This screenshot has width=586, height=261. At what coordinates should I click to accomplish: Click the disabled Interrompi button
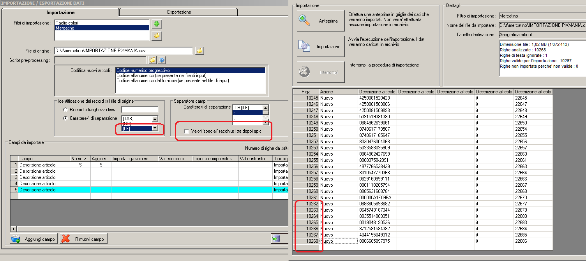click(x=321, y=72)
